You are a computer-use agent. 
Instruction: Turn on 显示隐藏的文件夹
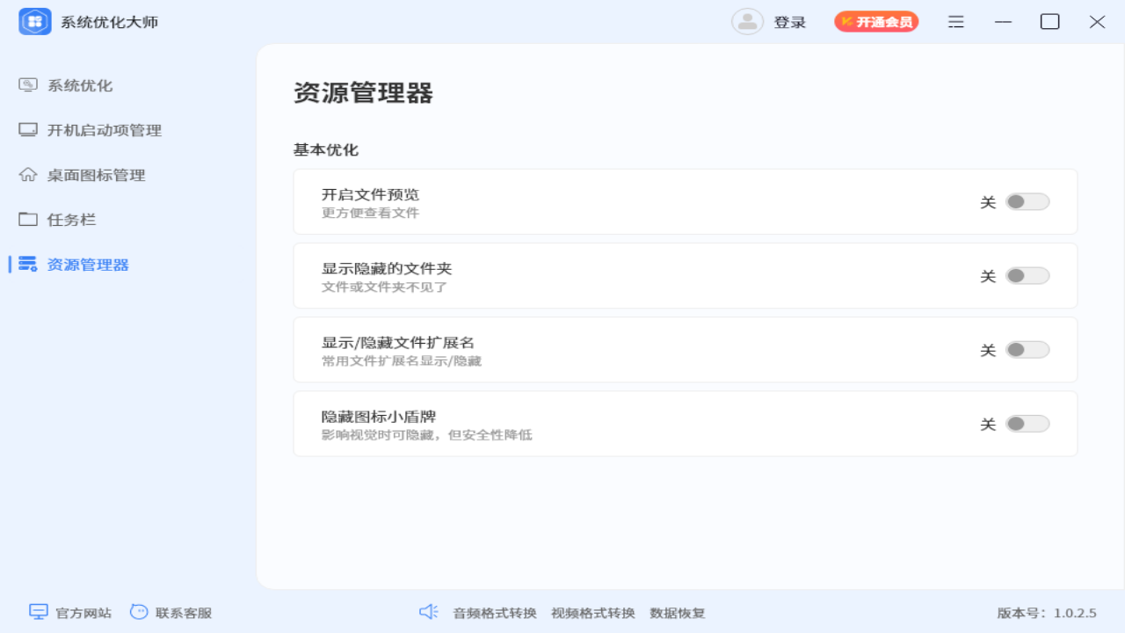[1026, 275]
